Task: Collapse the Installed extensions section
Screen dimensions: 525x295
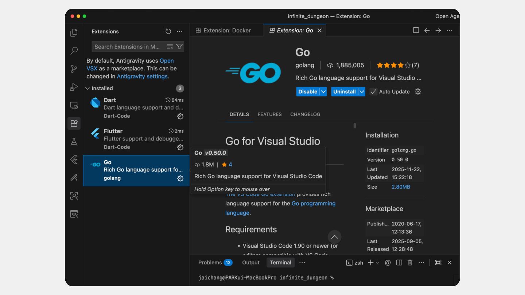Action: pyautogui.click(x=87, y=88)
